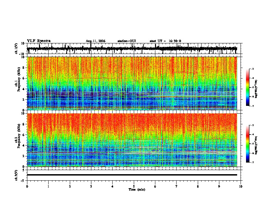Click the "station=OUI" header label
Viewport: 271px width, 209px height.
[127, 41]
